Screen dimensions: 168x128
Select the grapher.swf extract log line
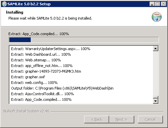click(x=28, y=77)
